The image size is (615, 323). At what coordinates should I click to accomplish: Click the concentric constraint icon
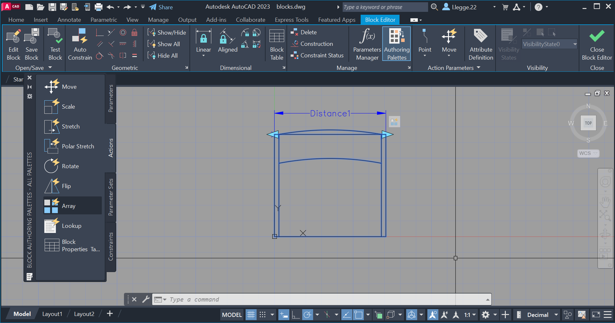(x=123, y=32)
